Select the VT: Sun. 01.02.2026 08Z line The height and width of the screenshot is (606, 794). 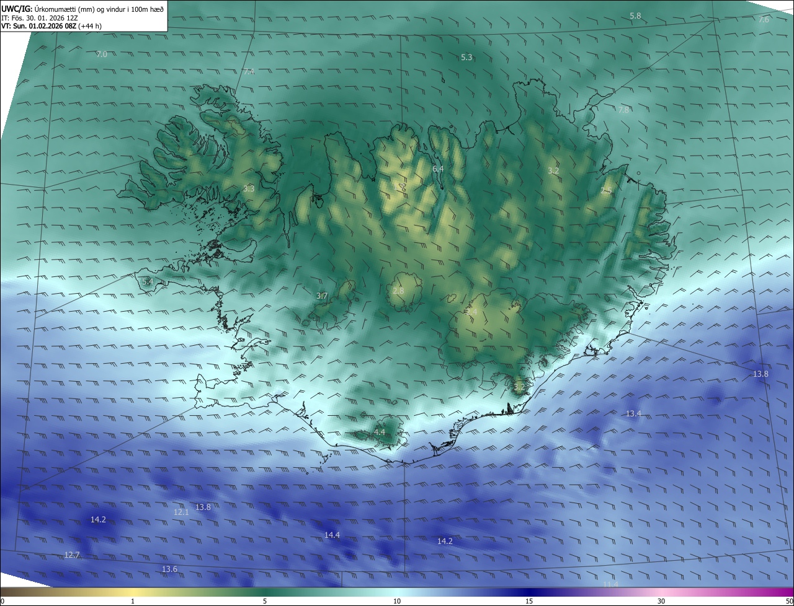tap(51, 26)
